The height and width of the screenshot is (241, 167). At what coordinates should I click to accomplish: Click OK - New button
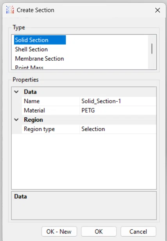point(59,232)
